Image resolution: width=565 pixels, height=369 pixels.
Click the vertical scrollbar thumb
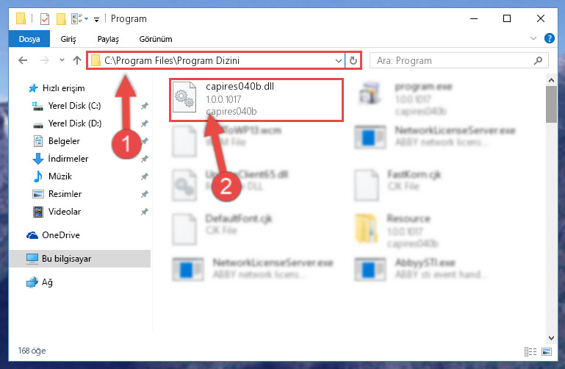[x=551, y=104]
